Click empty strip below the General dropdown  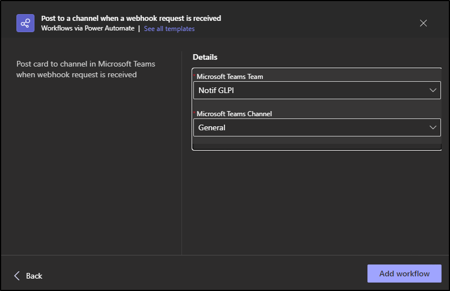[316, 143]
